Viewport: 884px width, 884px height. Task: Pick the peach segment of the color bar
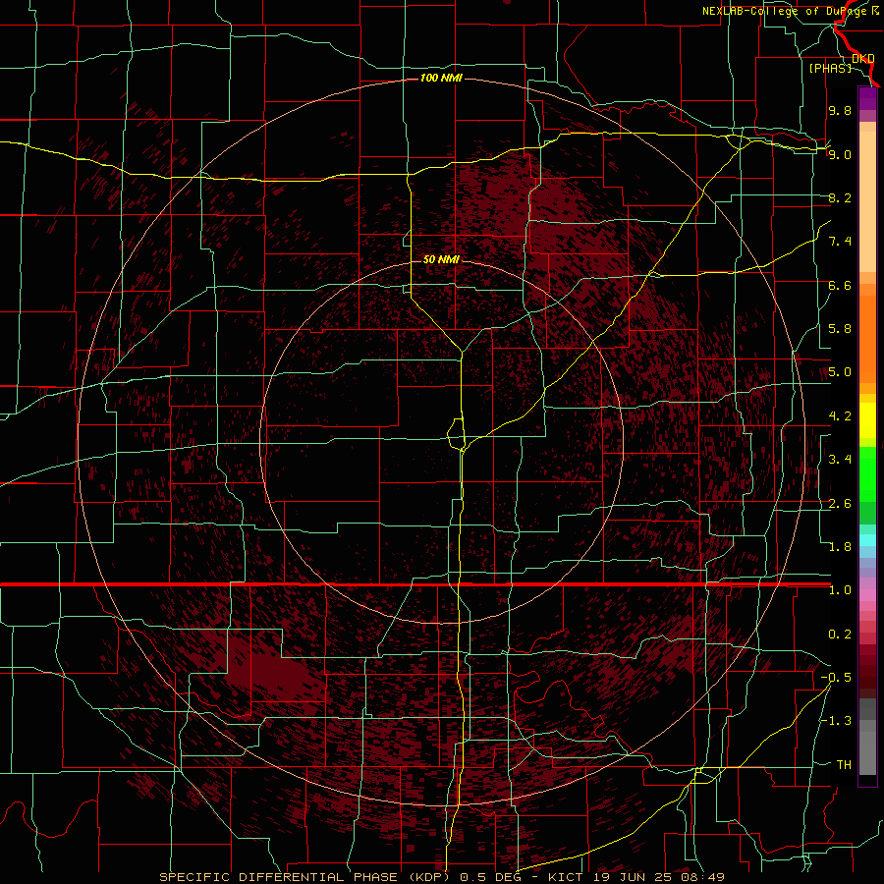tap(867, 197)
